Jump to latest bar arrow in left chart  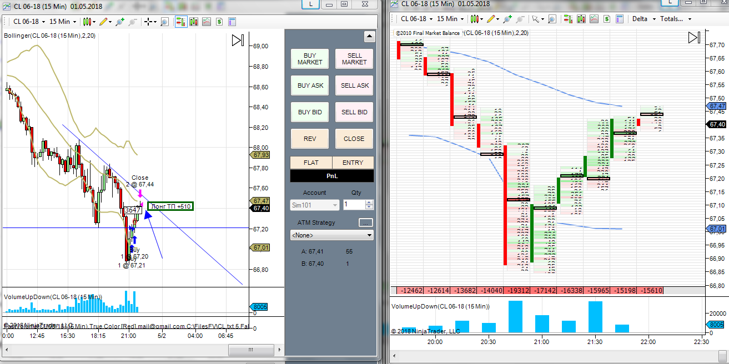pos(238,41)
